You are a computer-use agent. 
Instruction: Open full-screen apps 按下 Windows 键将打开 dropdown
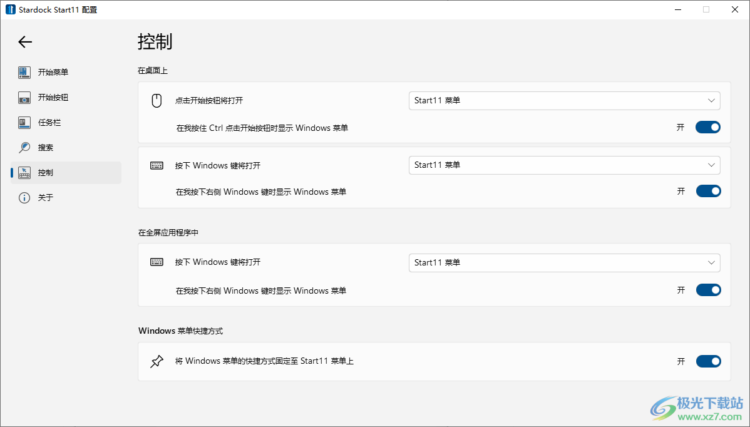[565, 263]
